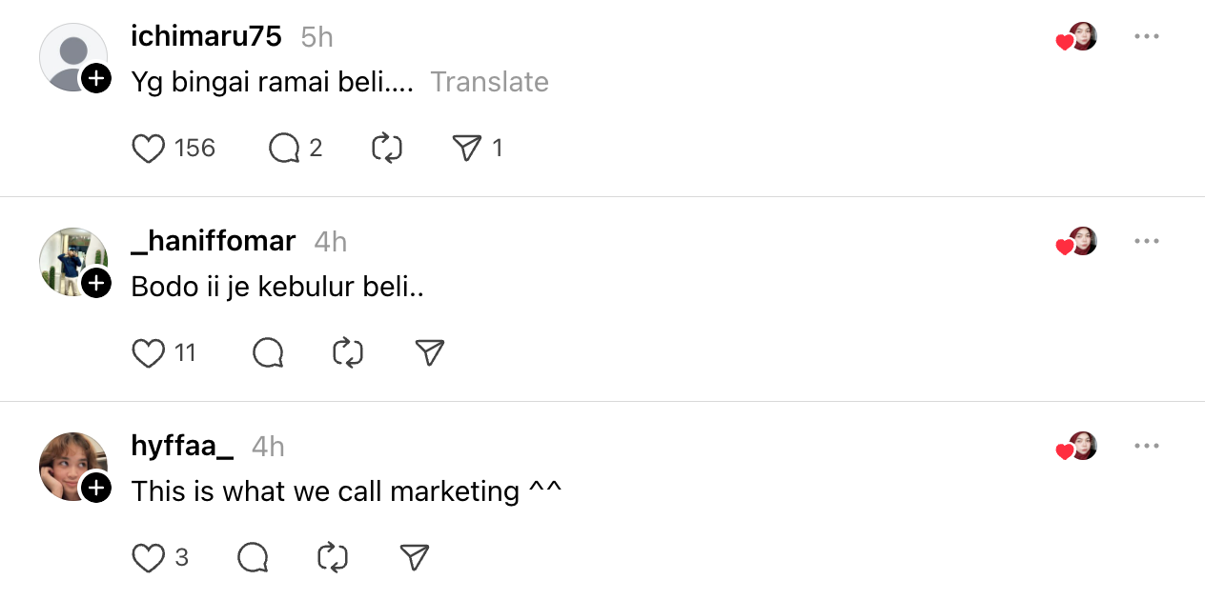
Task: Repost _haniffomar's comment
Action: pos(348,353)
